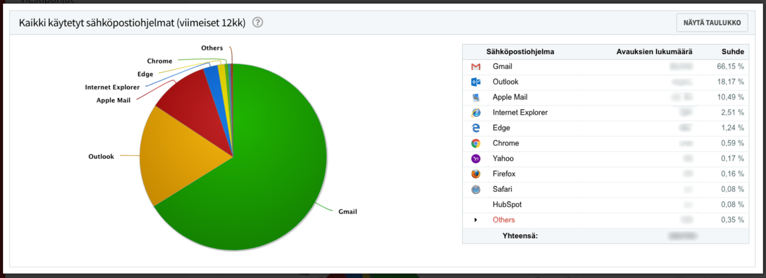This screenshot has width=766, height=278.
Task: Click the HubSpot name in the table
Action: point(507,204)
